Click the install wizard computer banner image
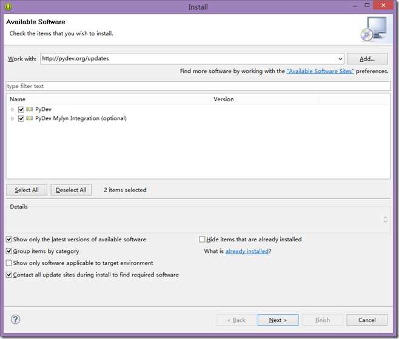 (374, 29)
